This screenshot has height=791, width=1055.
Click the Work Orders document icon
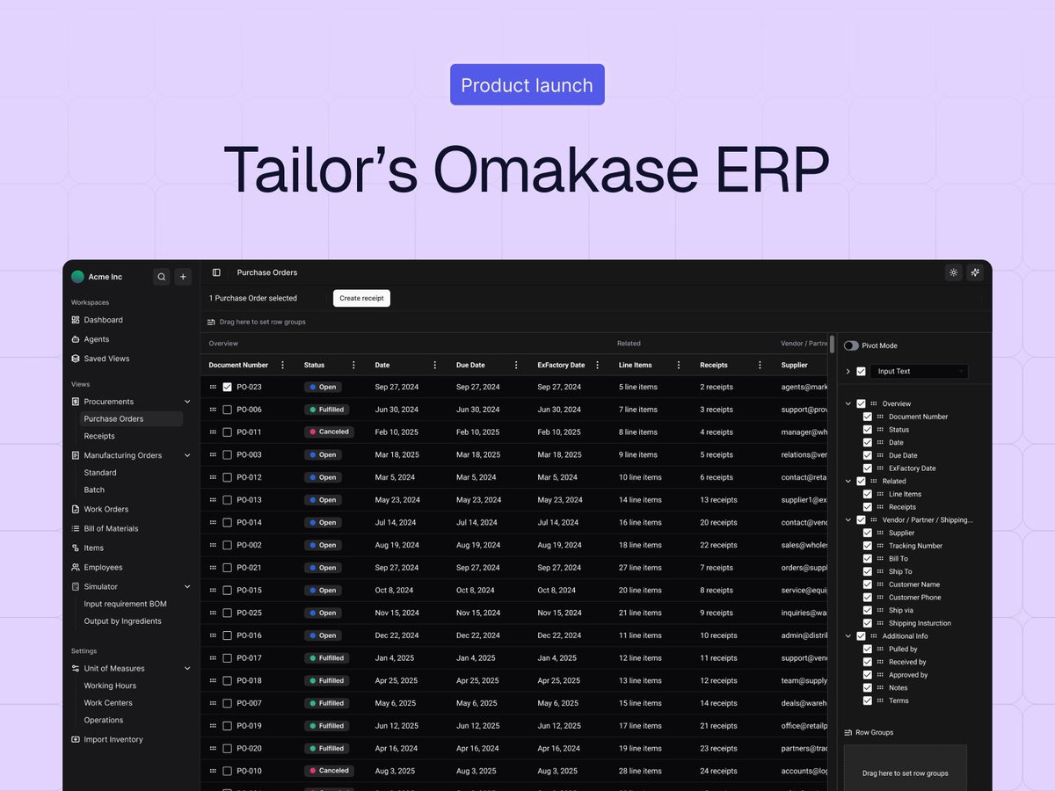coord(76,509)
